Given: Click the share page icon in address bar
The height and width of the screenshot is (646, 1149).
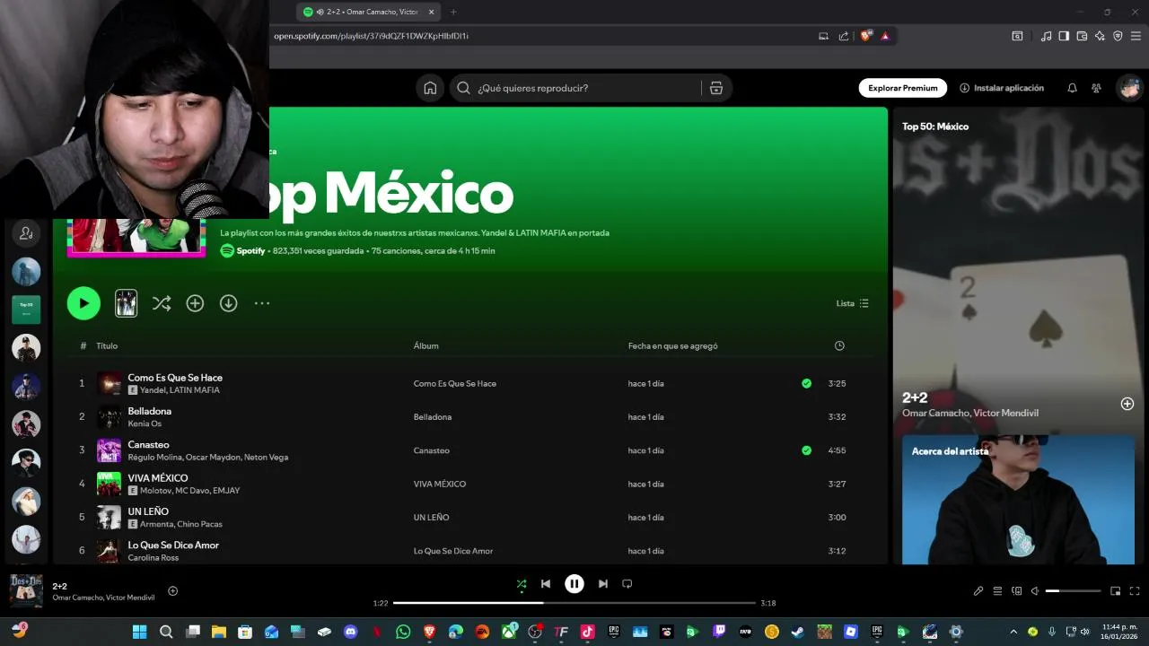Looking at the screenshot, I should [844, 36].
